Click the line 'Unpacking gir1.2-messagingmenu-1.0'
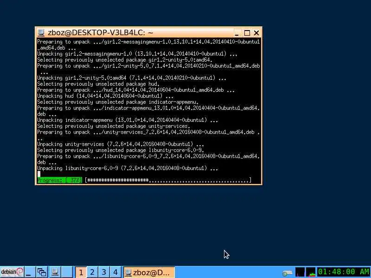This screenshot has height=278, width=371. (x=137, y=54)
